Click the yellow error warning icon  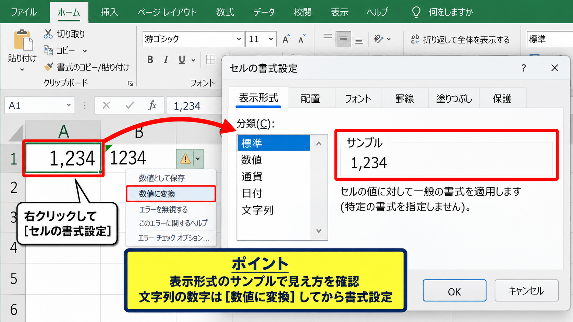(185, 158)
